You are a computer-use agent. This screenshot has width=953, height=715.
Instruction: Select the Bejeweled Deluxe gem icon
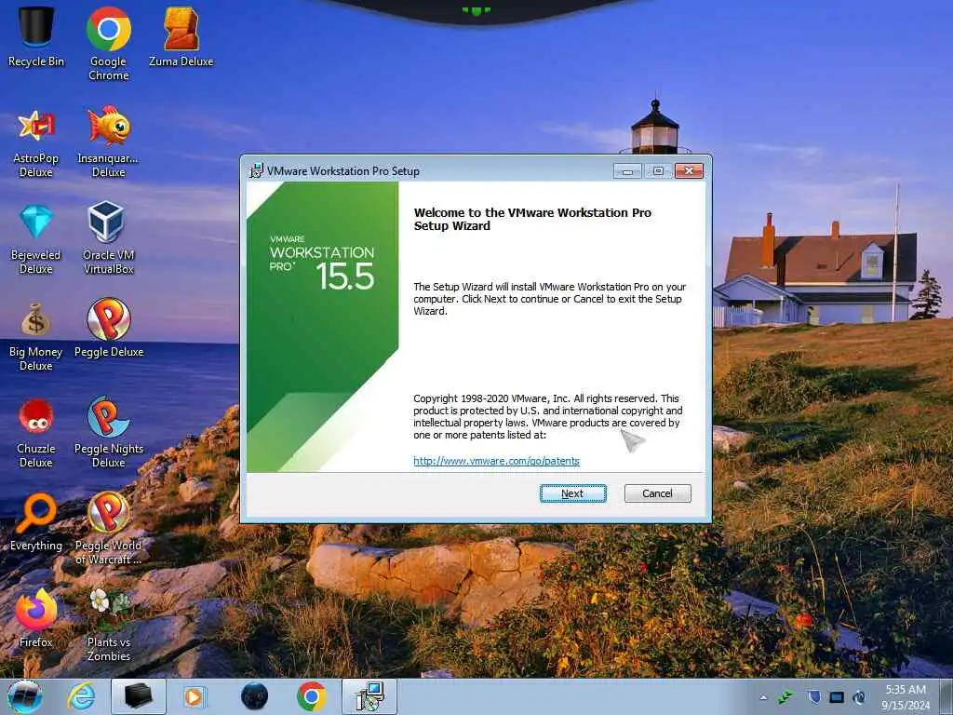click(36, 239)
